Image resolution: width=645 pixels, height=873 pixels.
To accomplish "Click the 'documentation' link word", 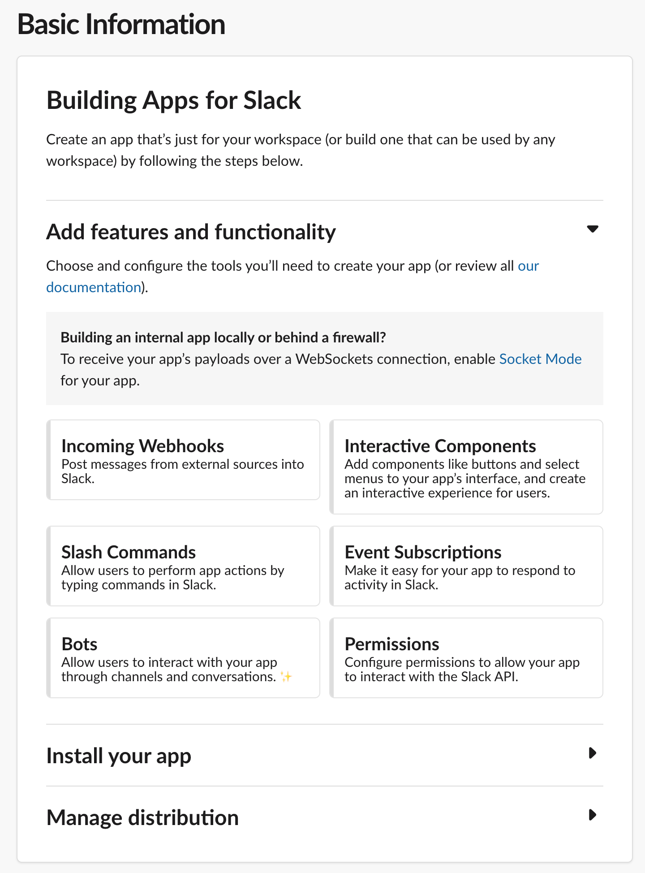I will point(94,287).
